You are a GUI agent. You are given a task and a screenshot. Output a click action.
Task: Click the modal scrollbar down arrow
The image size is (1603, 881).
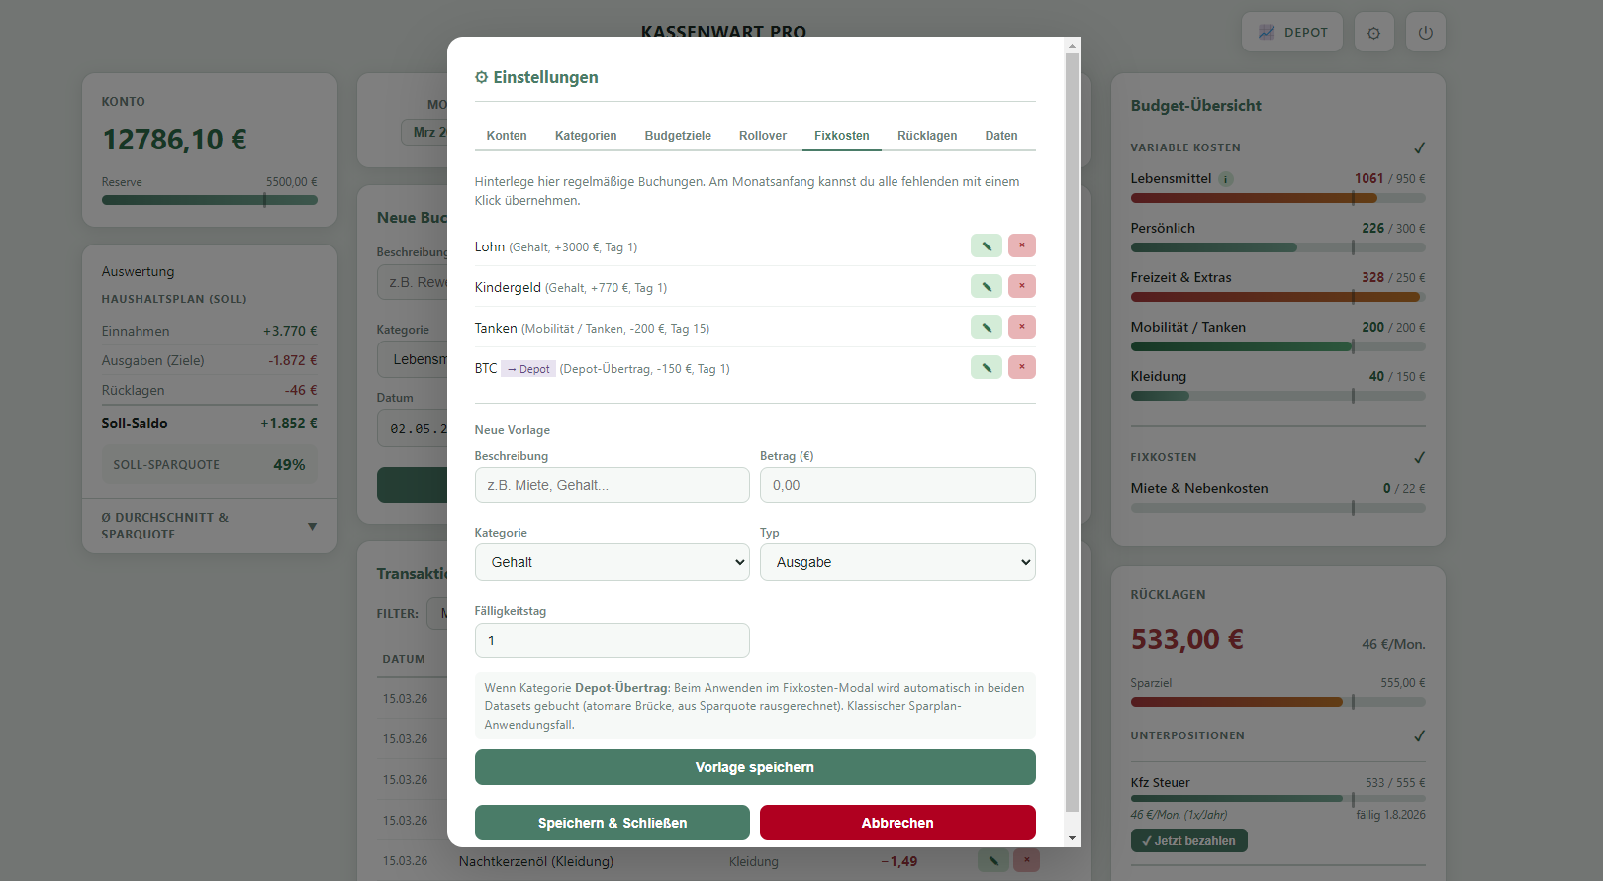click(x=1072, y=838)
